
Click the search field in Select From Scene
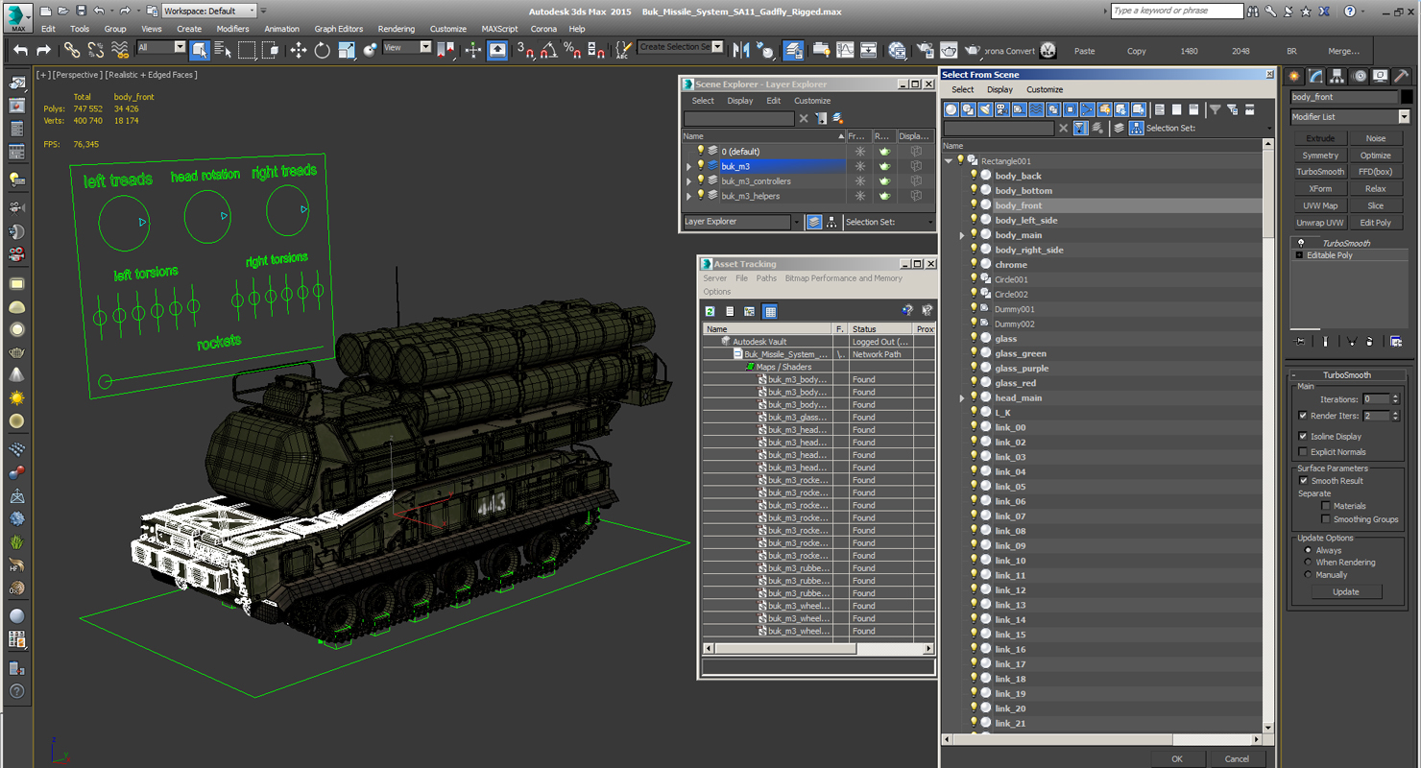(x=999, y=128)
